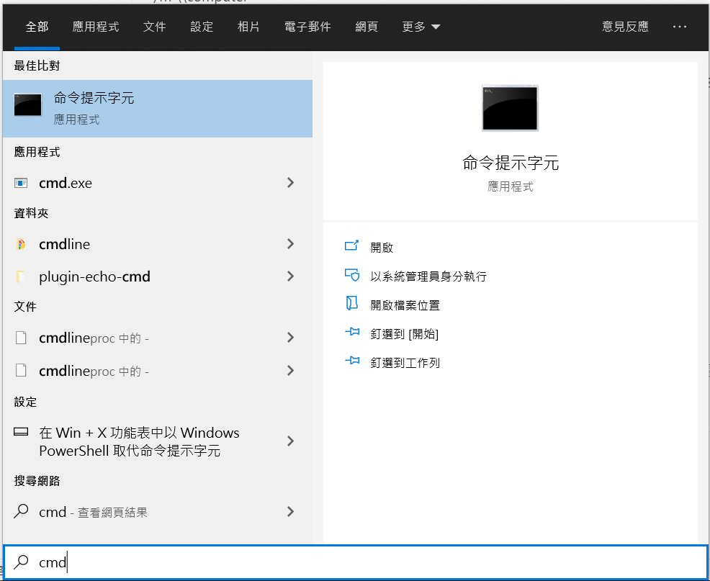Image resolution: width=710 pixels, height=581 pixels.
Task: Switch to the 電子郵件 tab
Action: pos(307,27)
